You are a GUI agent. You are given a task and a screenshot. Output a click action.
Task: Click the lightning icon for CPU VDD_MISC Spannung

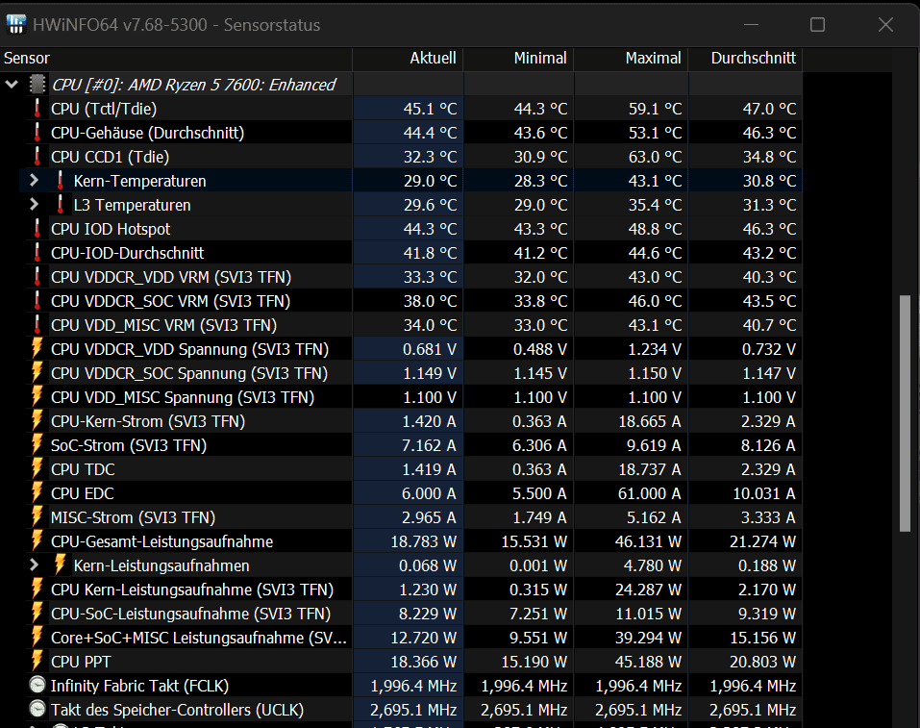(37, 397)
